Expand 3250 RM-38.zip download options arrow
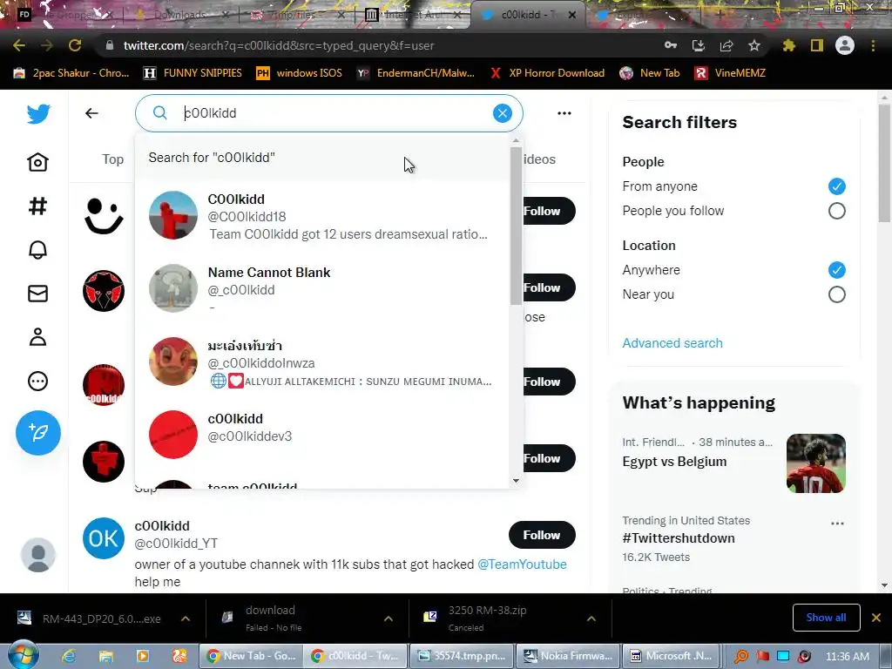The height and width of the screenshot is (669, 892). [x=591, y=619]
